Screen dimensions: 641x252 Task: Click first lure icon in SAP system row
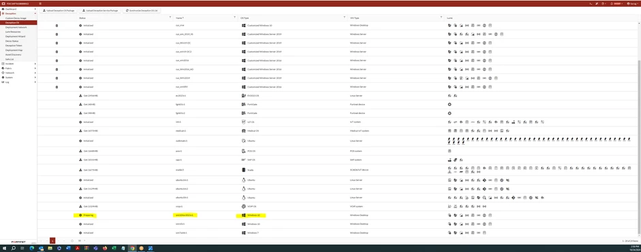point(450,160)
